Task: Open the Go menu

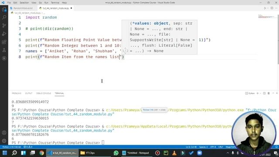Action: coord(41,3)
